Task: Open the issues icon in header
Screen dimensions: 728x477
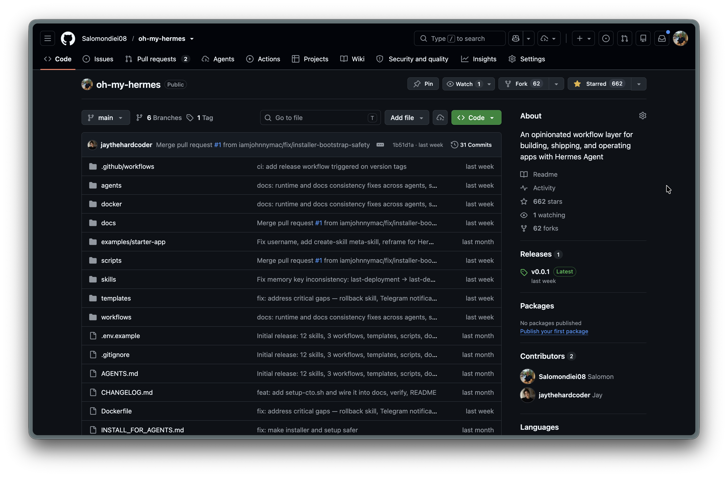Action: pyautogui.click(x=606, y=39)
